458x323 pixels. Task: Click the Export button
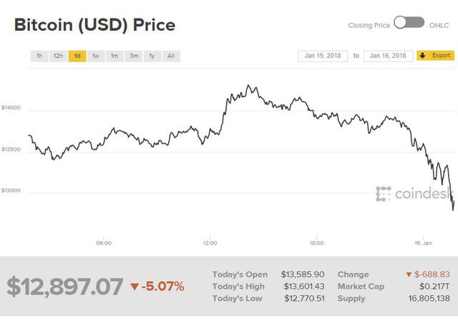point(435,56)
